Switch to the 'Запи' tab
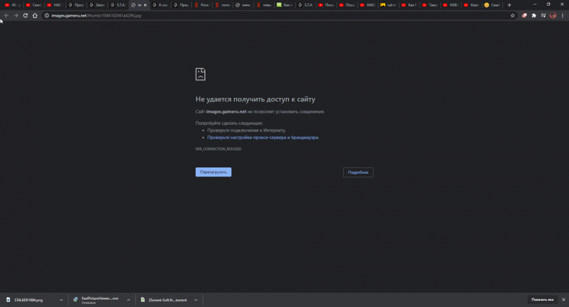 click(x=97, y=5)
